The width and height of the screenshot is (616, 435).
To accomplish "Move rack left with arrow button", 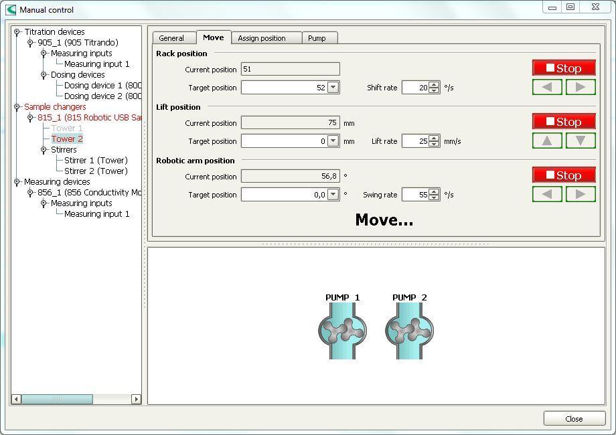I will [x=547, y=87].
